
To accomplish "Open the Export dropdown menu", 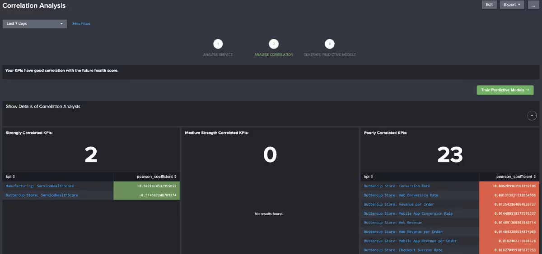I will point(512,5).
